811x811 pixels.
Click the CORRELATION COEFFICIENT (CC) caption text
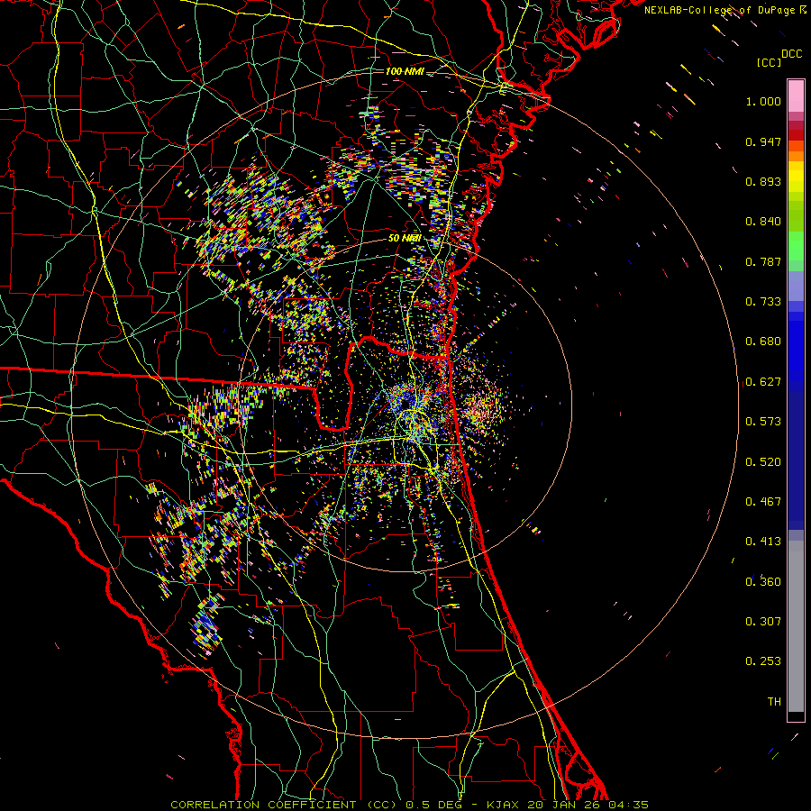(x=283, y=805)
